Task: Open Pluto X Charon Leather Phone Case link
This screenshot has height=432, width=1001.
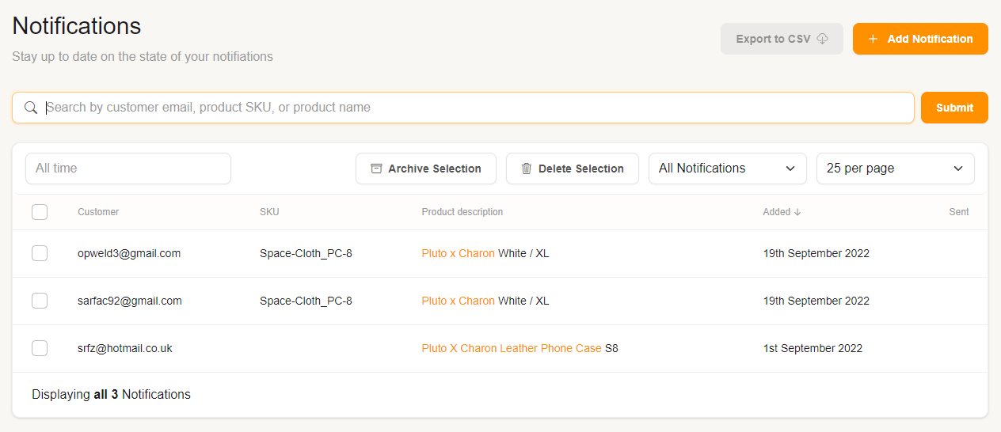Action: pos(511,348)
